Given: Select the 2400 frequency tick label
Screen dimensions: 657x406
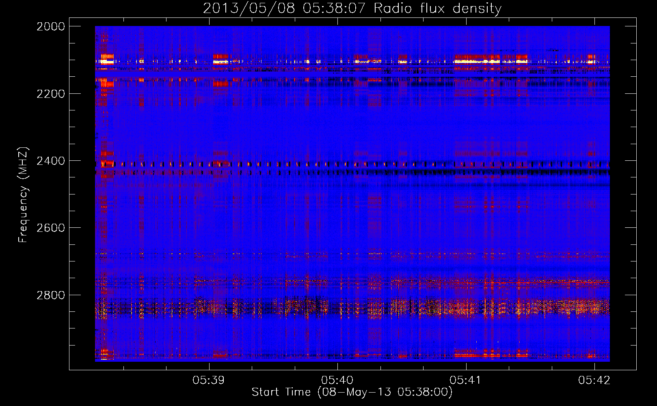Looking at the screenshot, I should tap(51, 161).
